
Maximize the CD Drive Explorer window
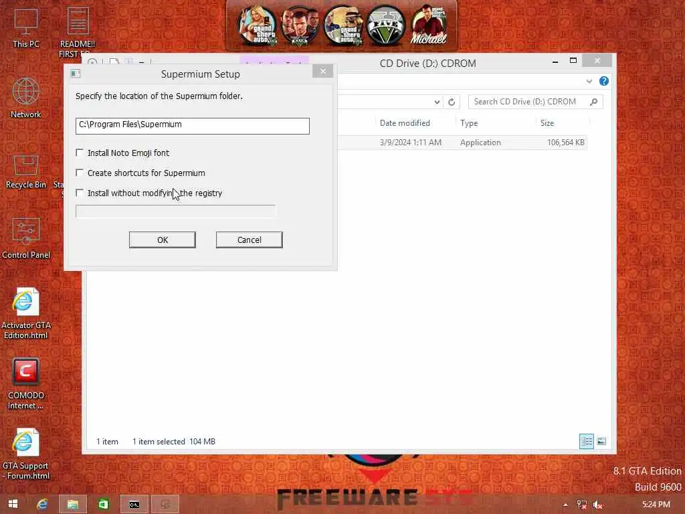tap(573, 61)
